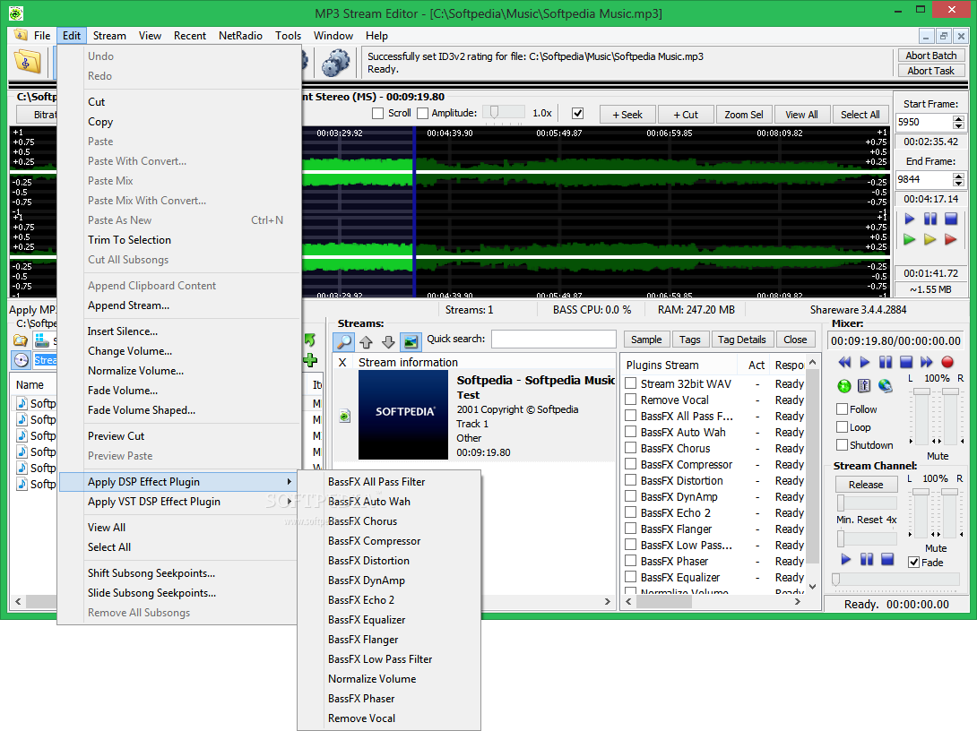The width and height of the screenshot is (977, 731).
Task: Enable the Scroll checkbox
Action: 377,114
